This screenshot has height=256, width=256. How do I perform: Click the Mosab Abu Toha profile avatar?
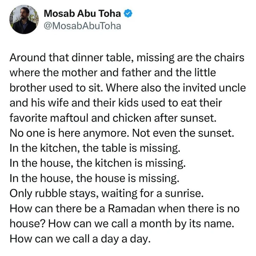click(24, 19)
